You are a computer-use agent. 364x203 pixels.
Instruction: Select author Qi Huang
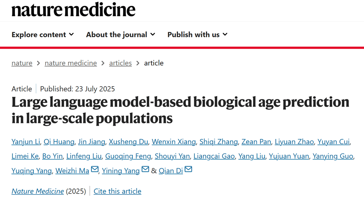59,142
